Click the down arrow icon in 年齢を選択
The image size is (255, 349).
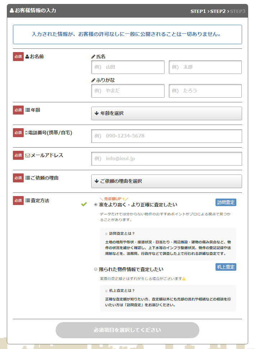coord(97,113)
